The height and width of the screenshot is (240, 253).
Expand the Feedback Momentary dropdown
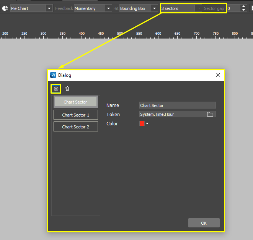(x=108, y=8)
